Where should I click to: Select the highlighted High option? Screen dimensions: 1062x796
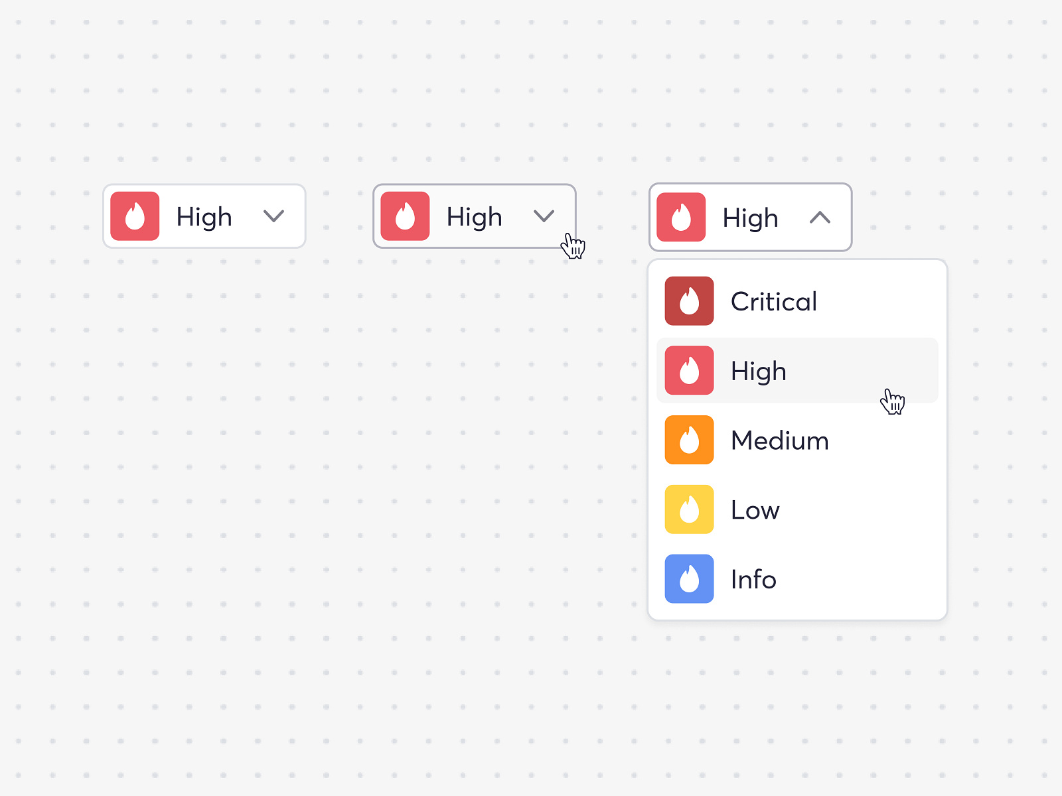point(759,370)
